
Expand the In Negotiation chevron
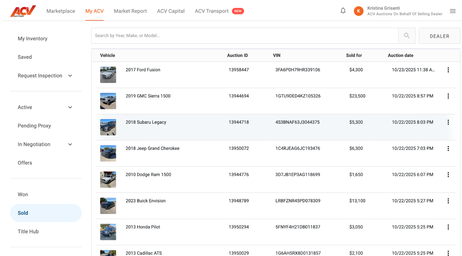click(70, 144)
